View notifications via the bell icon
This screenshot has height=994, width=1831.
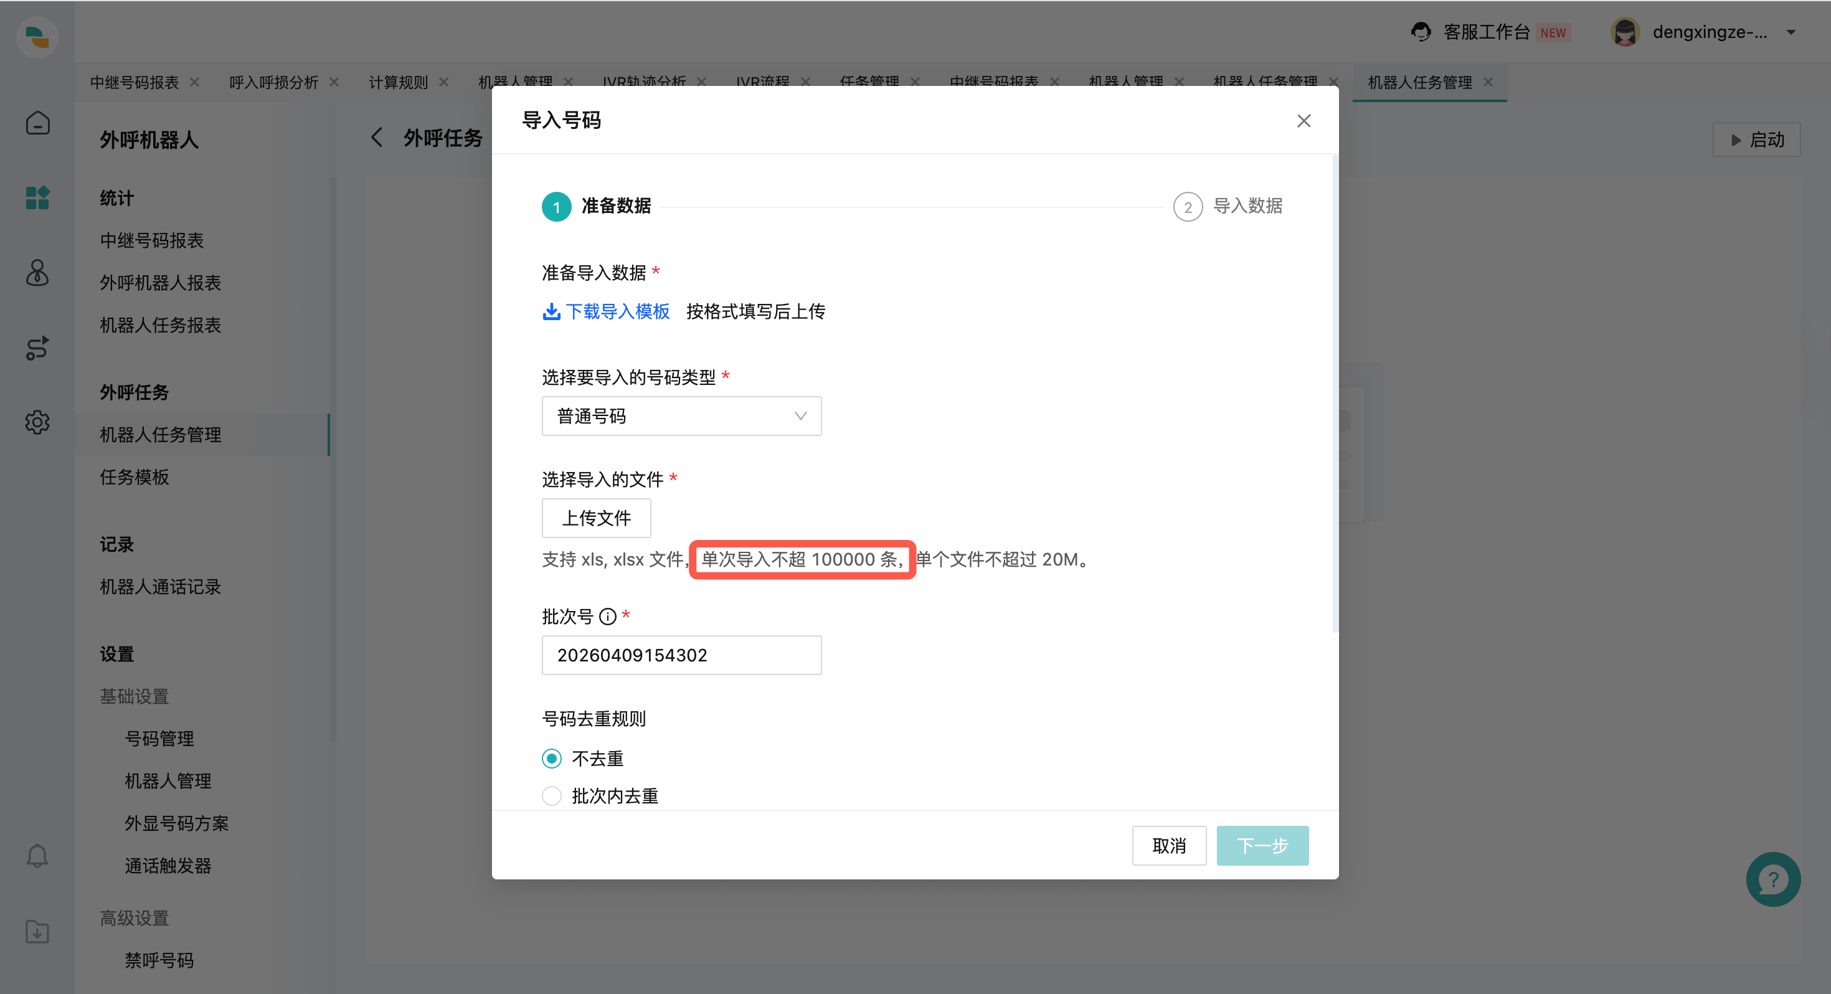37,855
